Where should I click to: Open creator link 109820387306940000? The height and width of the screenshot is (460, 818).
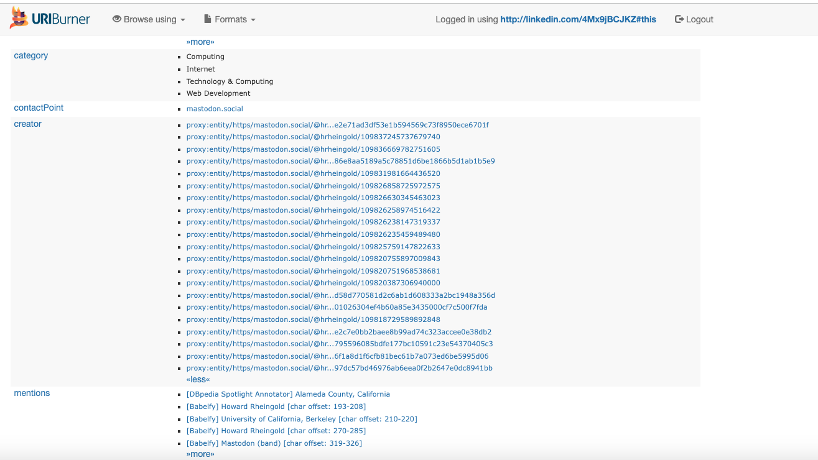(x=314, y=283)
